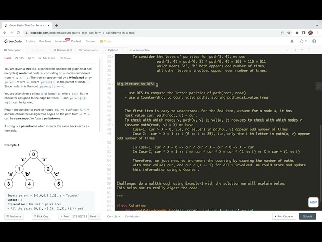Image resolution: width=322 pixels, height=242 pixels.
Task: Collapse code fold arrow at line 32
Action: tap(113, 57)
